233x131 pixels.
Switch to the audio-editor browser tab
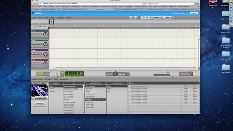tap(100, 9)
